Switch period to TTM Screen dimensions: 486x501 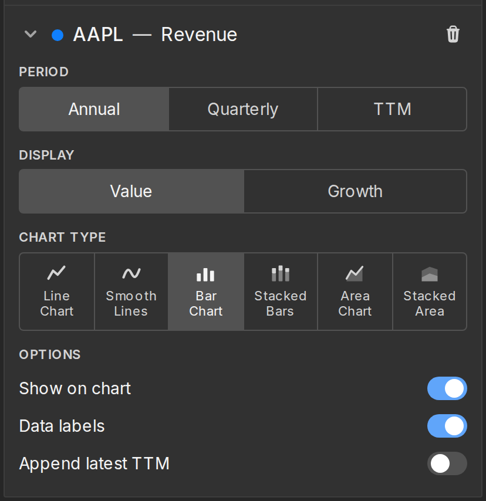pyautogui.click(x=392, y=109)
